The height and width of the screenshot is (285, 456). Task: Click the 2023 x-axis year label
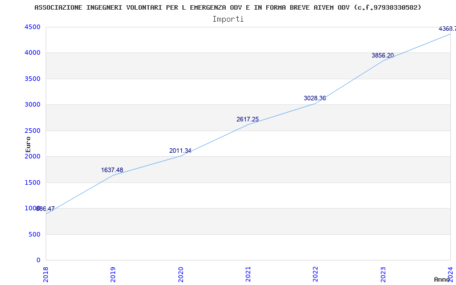pos(383,275)
